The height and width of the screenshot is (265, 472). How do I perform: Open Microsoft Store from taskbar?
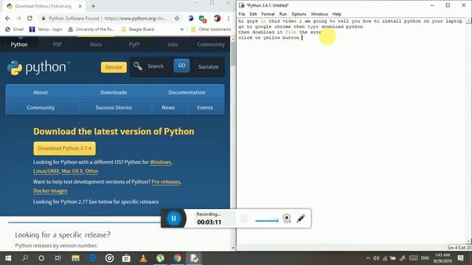126,258
